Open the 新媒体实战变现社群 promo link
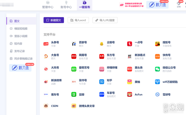Viewport: 186px width, 115px height. click(x=131, y=5)
